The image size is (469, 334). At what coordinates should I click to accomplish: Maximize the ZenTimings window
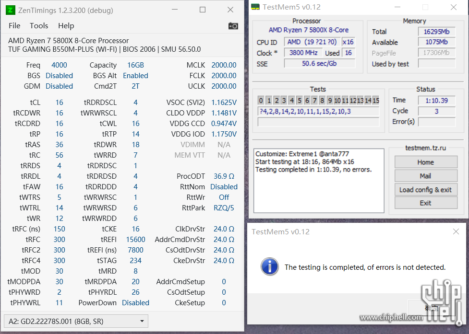[x=203, y=10]
